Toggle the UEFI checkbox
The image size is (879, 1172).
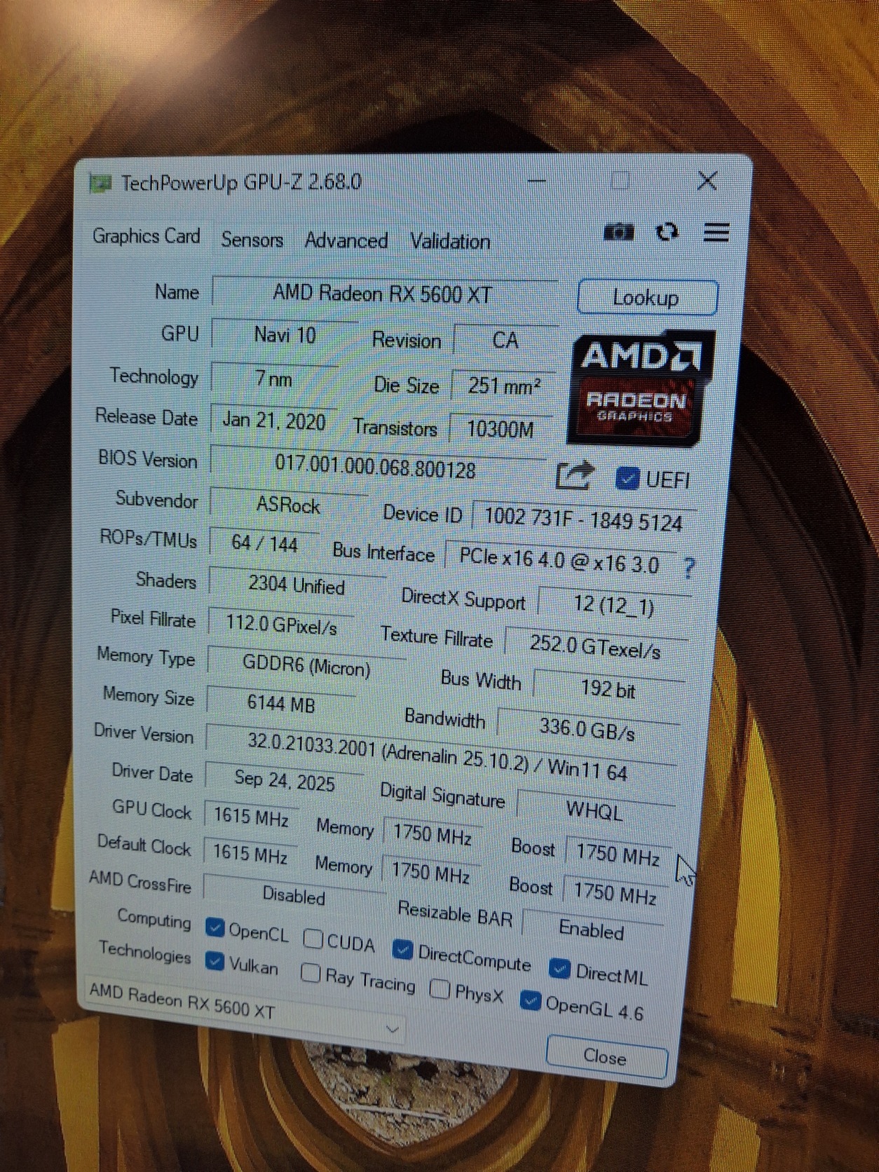[627, 478]
